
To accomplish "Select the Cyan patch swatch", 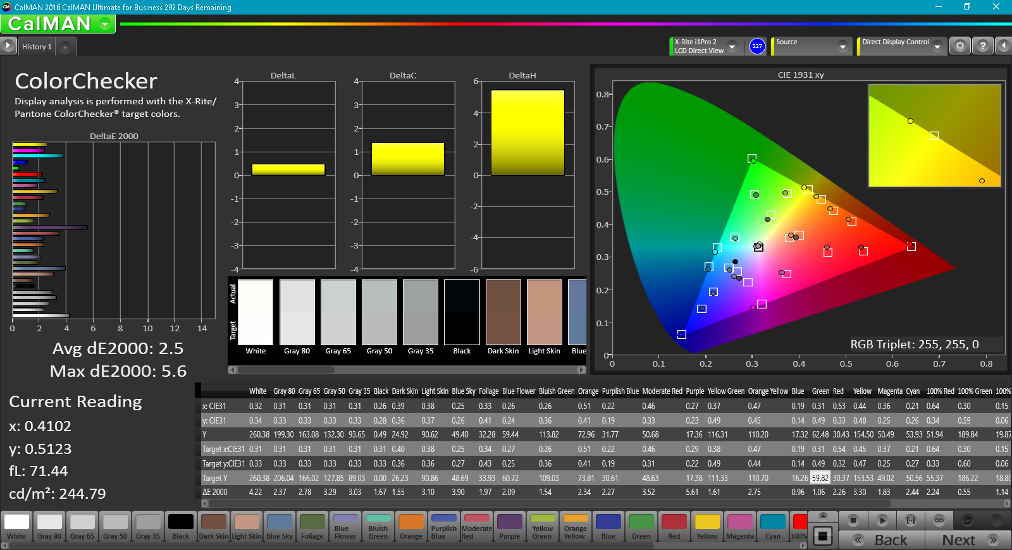I will [x=773, y=527].
